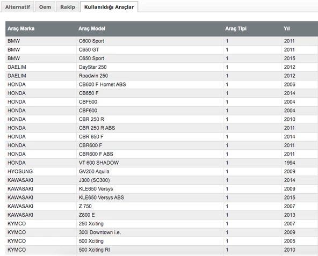Select the Rakip tab

tap(68, 7)
